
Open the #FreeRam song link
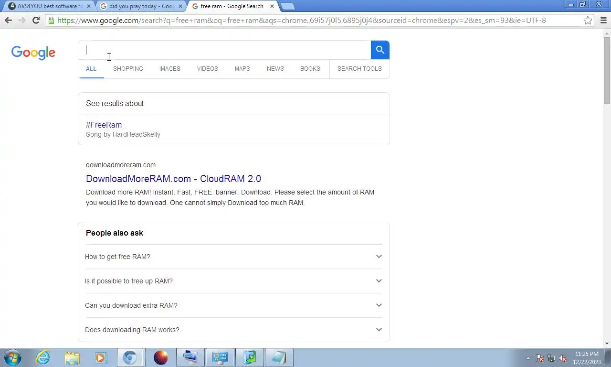coord(104,125)
